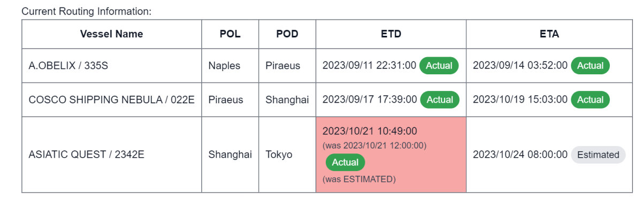Click the Actual badge for A.OBELIX ETA
The image size is (642, 200).
pyautogui.click(x=590, y=66)
